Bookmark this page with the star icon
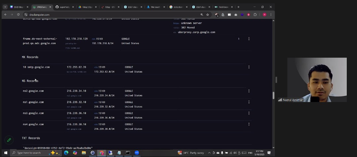The height and width of the screenshot is (157, 357). coord(208,14)
